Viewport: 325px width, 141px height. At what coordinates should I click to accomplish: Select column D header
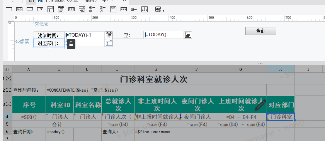click(x=118, y=69)
